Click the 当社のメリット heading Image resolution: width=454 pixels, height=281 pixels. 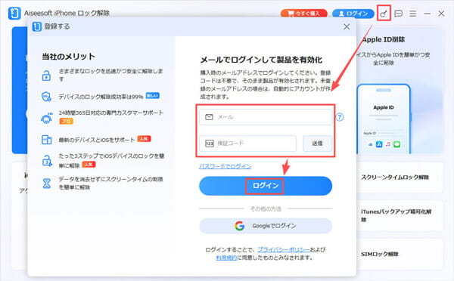tap(68, 57)
